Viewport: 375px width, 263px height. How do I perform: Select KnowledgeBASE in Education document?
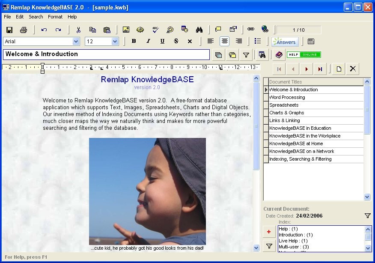point(316,128)
